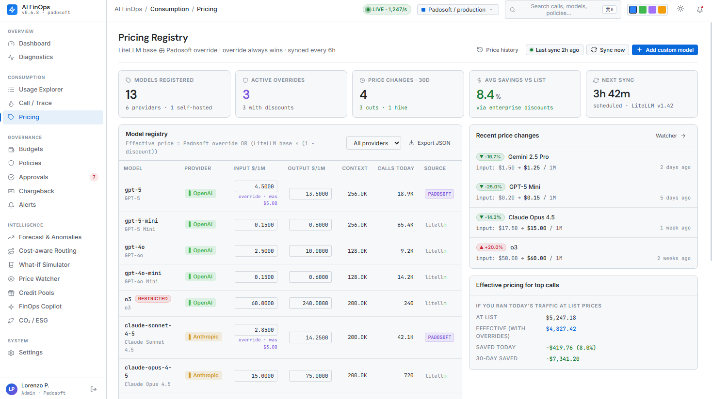Image resolution: width=712 pixels, height=399 pixels.
Task: Click the Gemini 2.5 Pro price change entry
Action: 583,162
